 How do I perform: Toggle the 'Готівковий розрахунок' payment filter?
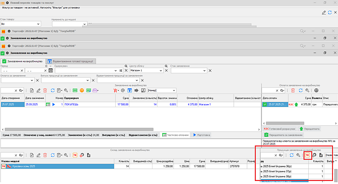click(279, 129)
